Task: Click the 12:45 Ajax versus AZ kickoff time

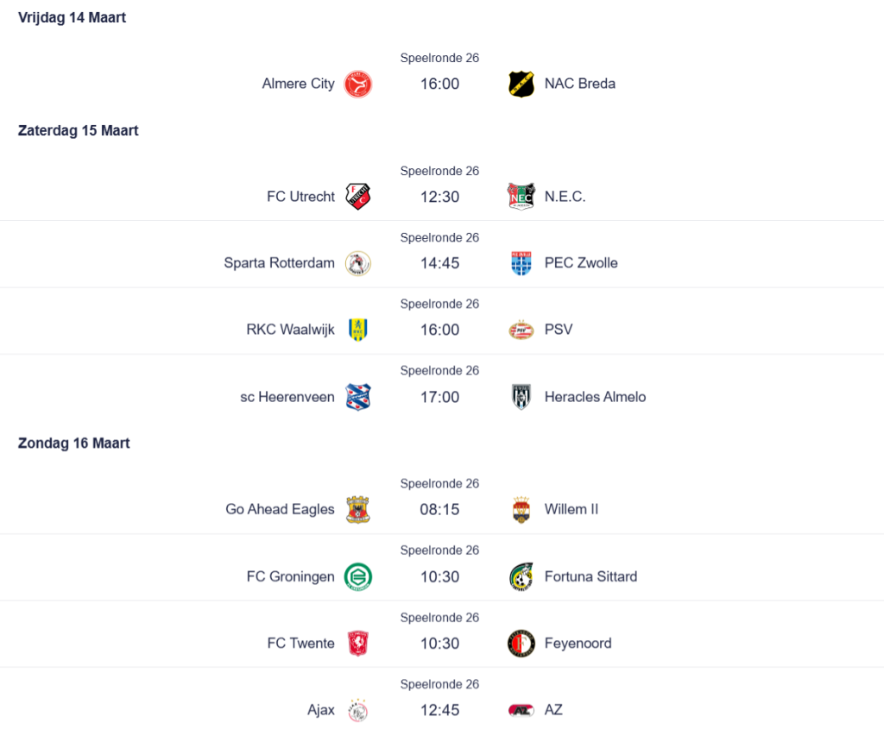Action: click(439, 710)
